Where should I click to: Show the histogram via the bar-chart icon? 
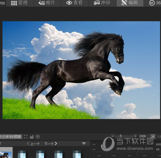[x=31, y=137]
